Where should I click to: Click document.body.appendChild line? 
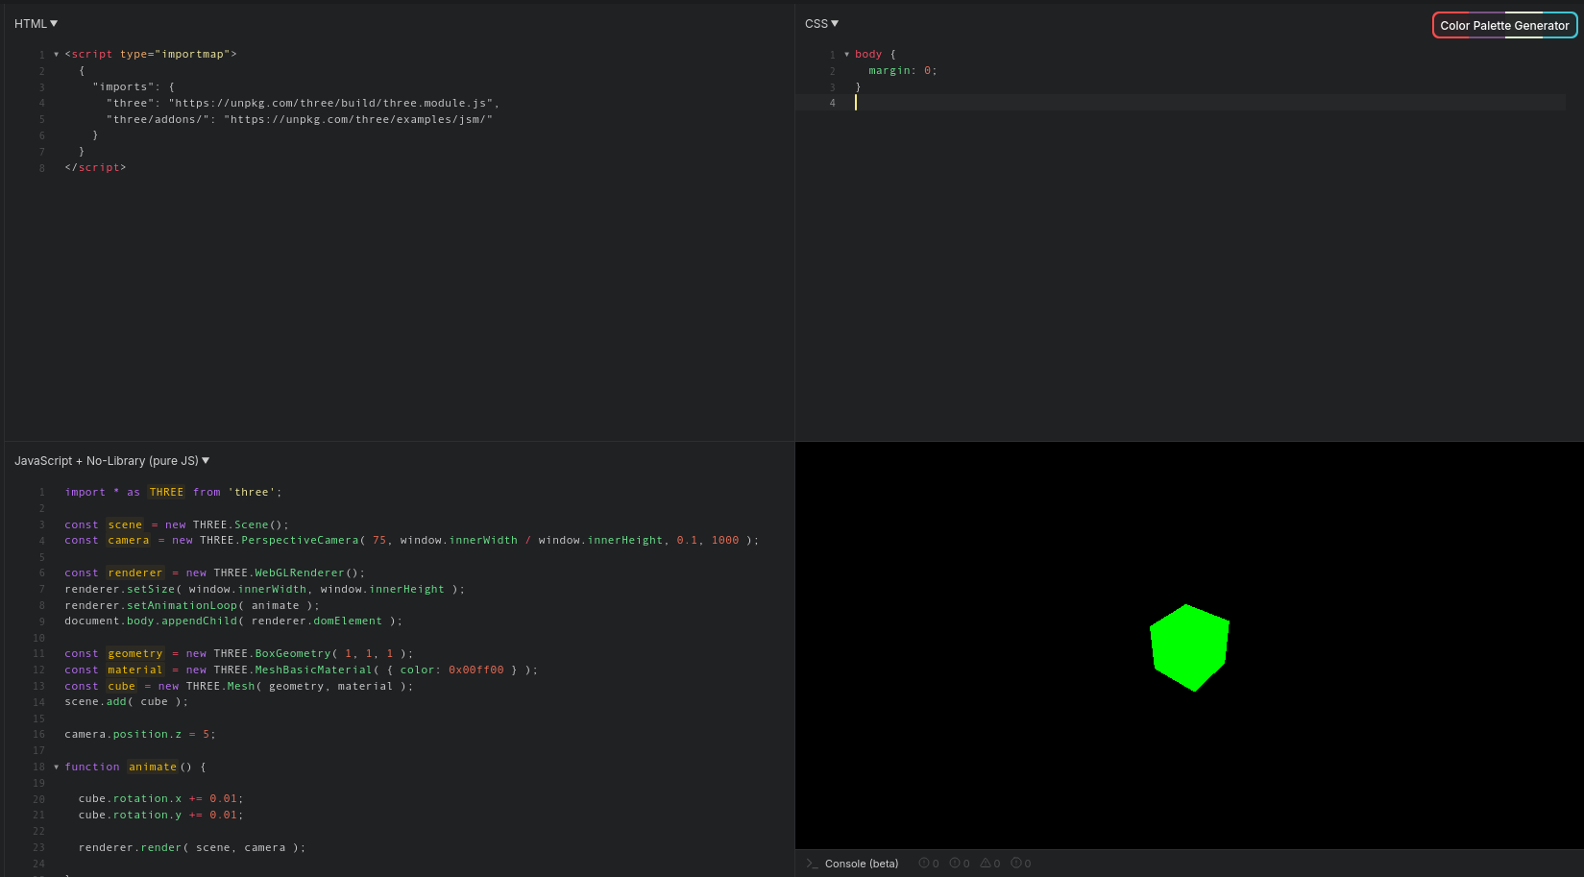(x=233, y=621)
